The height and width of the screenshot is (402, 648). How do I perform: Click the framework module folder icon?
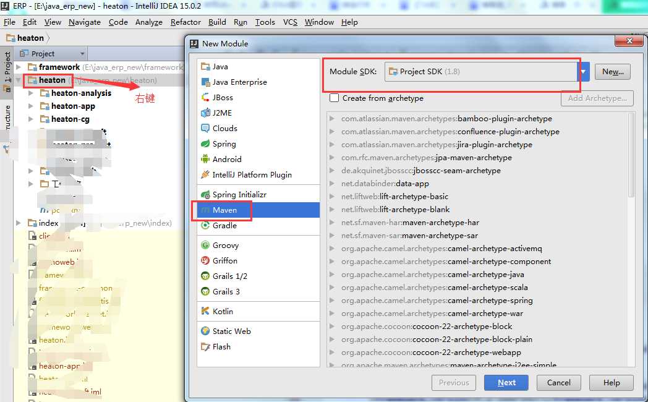(x=32, y=67)
